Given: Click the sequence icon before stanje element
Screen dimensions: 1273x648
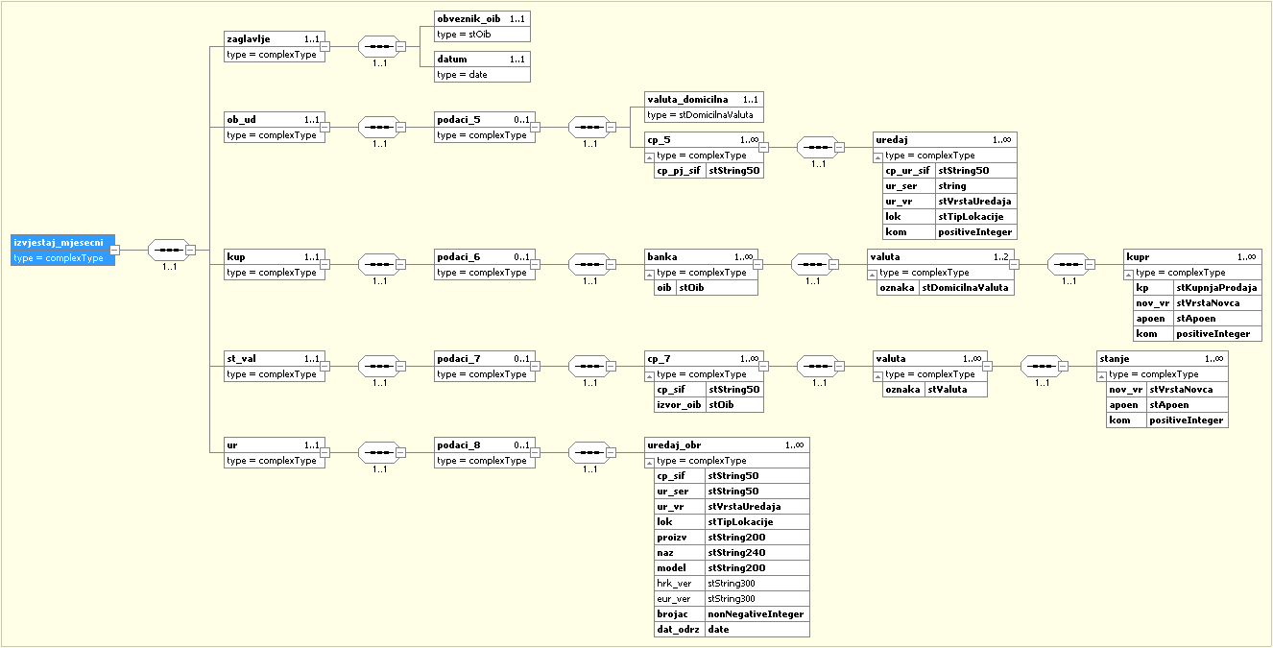Looking at the screenshot, I should [1042, 366].
